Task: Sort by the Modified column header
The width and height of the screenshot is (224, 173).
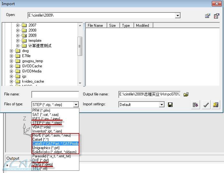Action: [143, 26]
